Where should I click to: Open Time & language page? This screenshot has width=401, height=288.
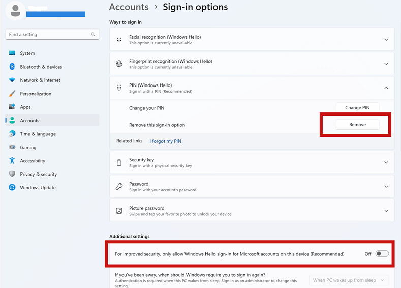tap(52, 134)
